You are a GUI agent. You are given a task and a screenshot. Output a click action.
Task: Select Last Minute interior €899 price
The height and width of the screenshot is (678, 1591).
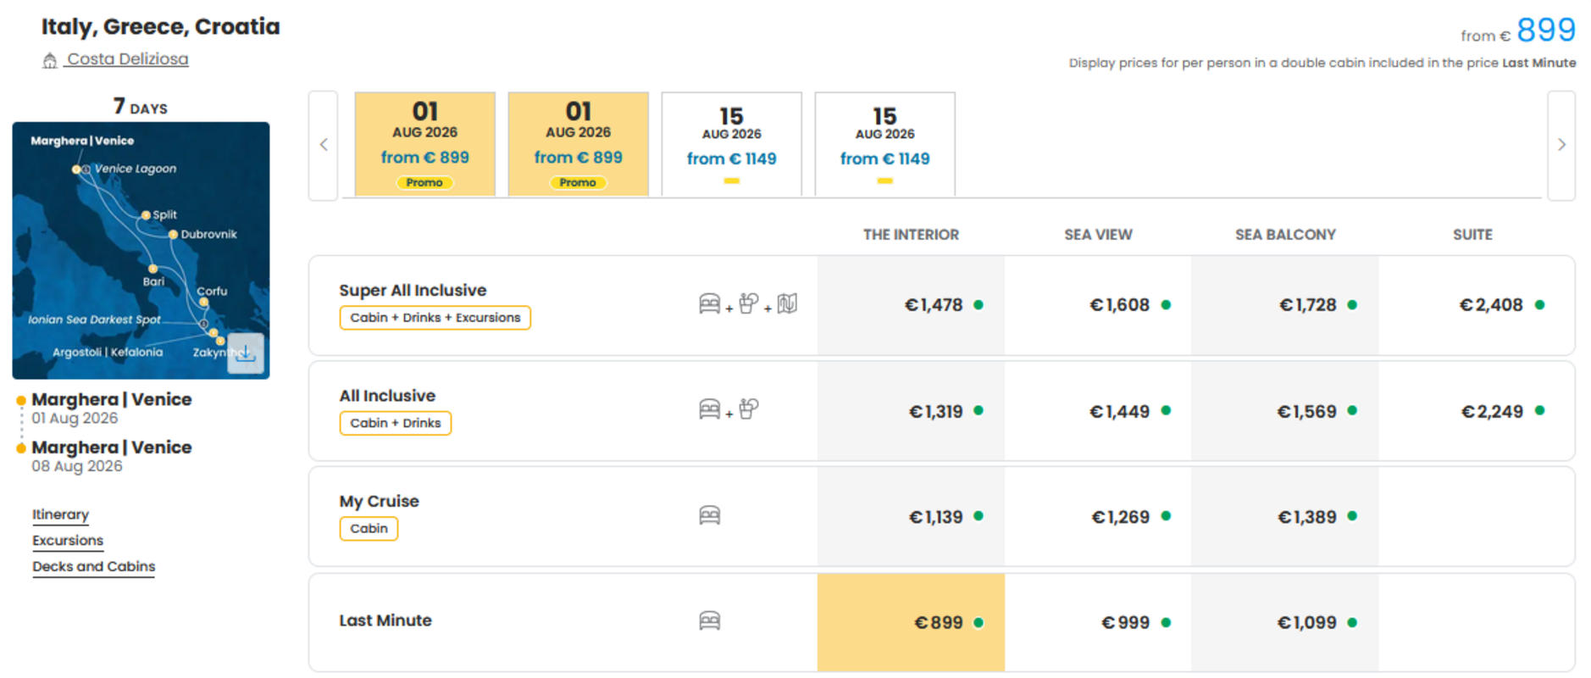coord(911,622)
